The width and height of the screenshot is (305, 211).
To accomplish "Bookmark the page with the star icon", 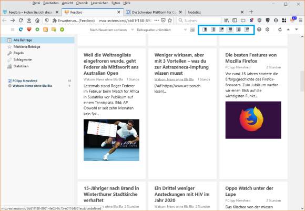I will [170, 21].
